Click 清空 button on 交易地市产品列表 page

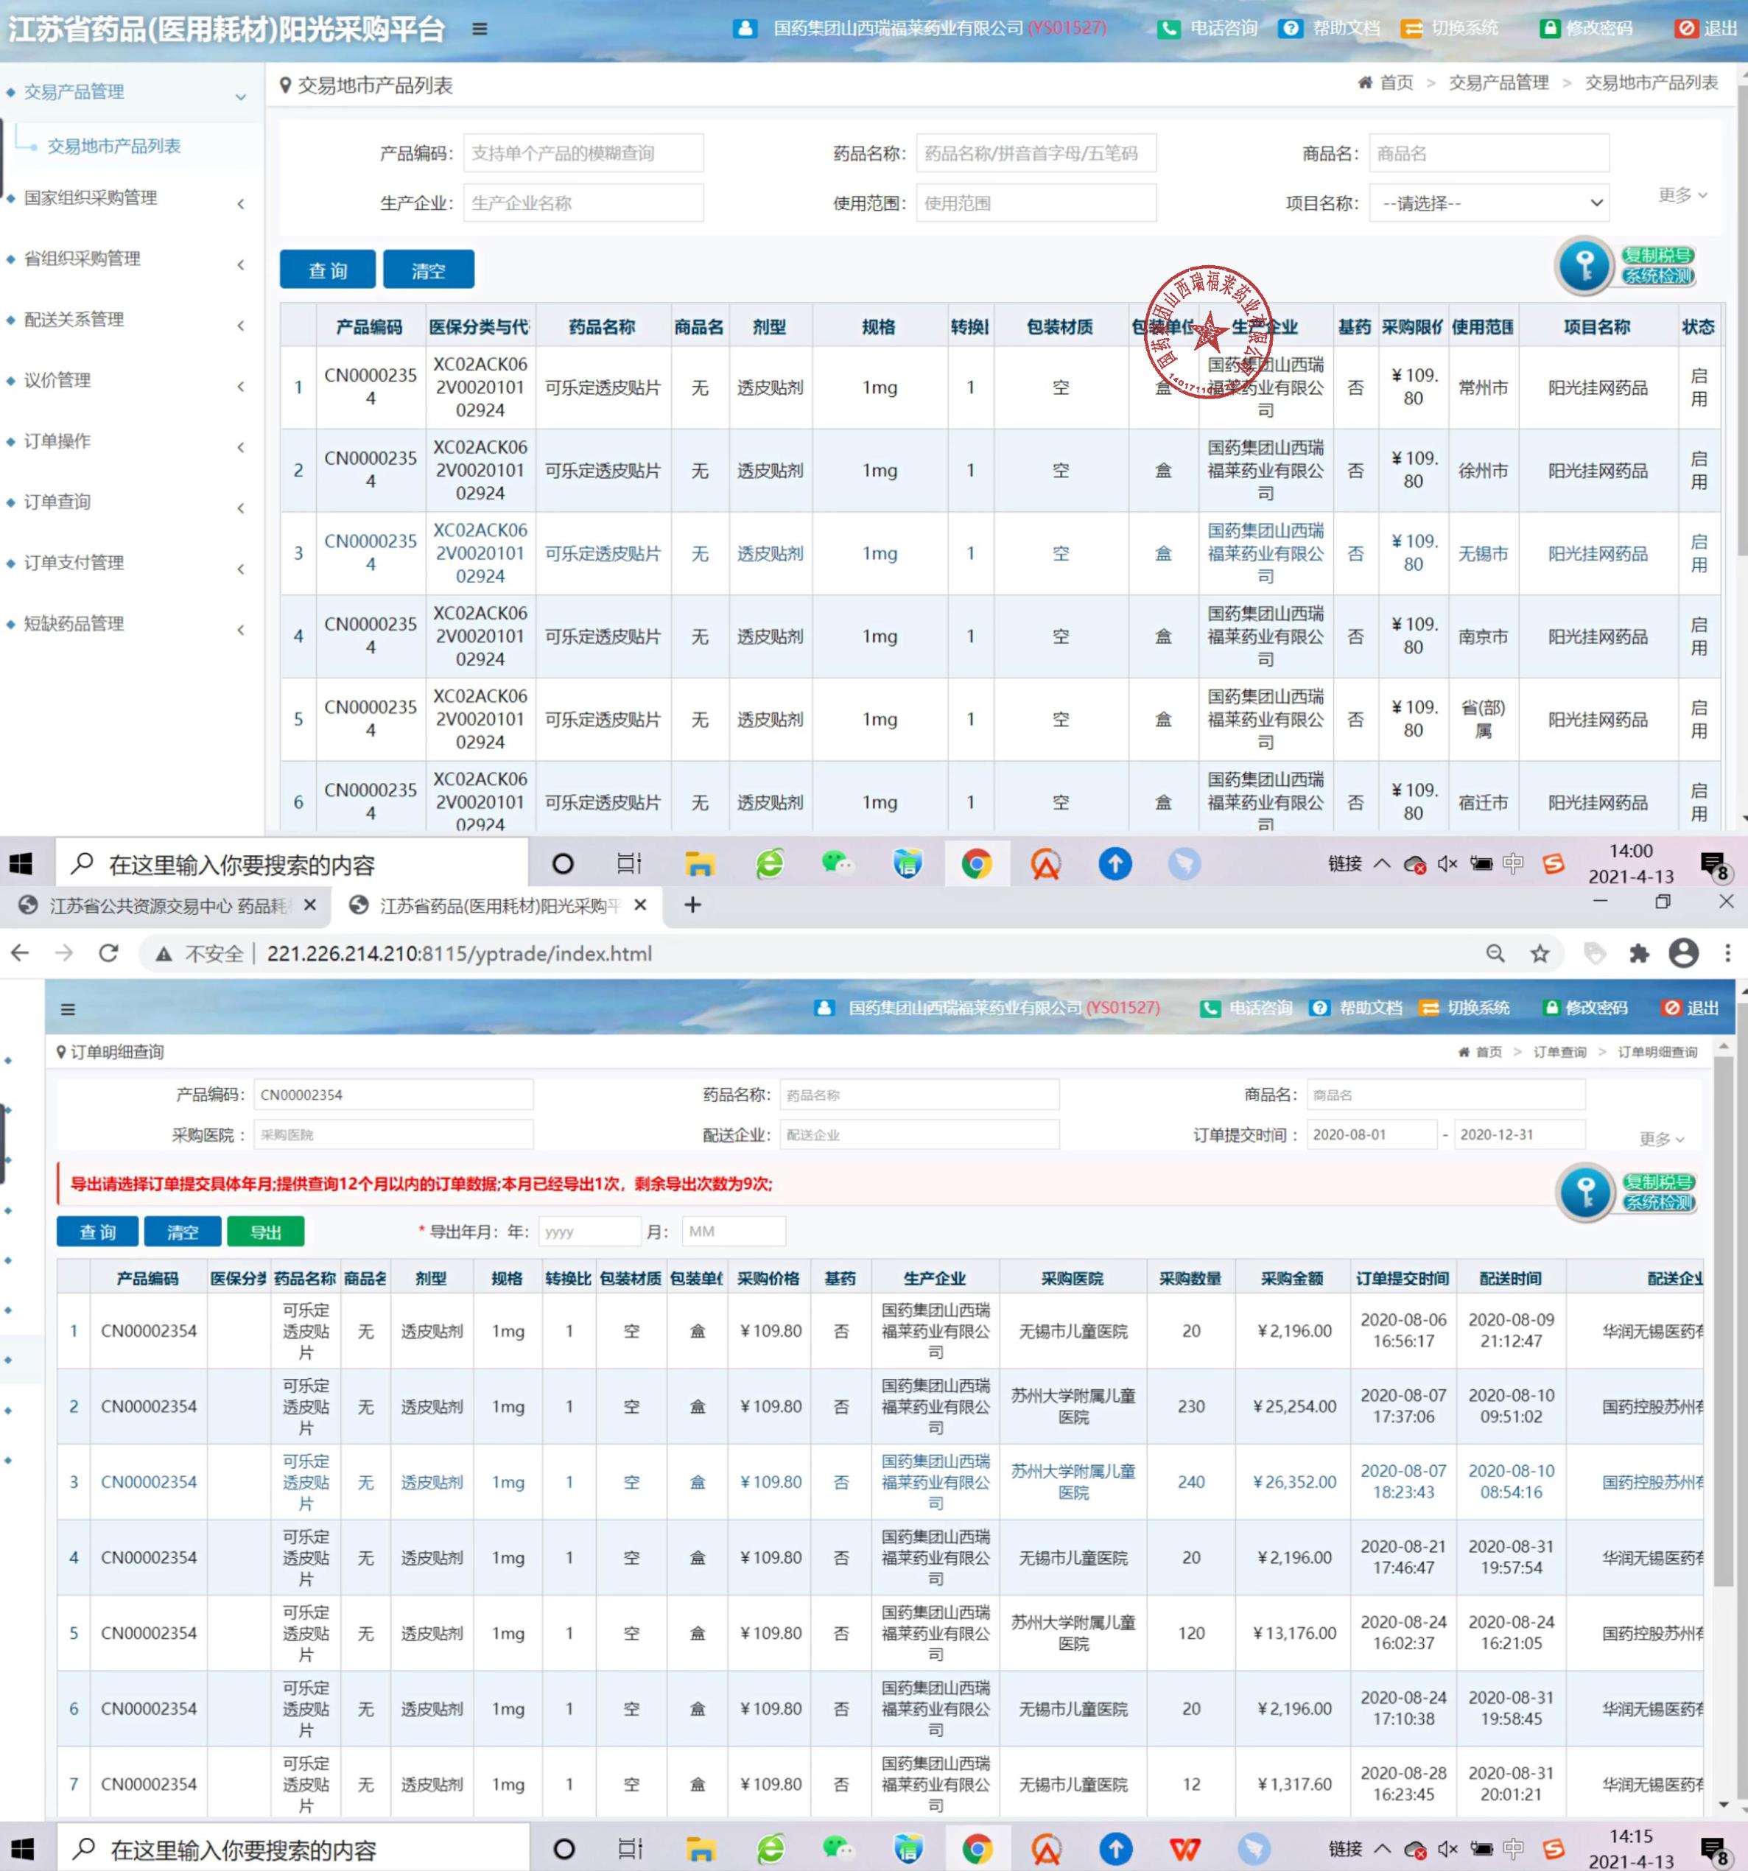(428, 270)
